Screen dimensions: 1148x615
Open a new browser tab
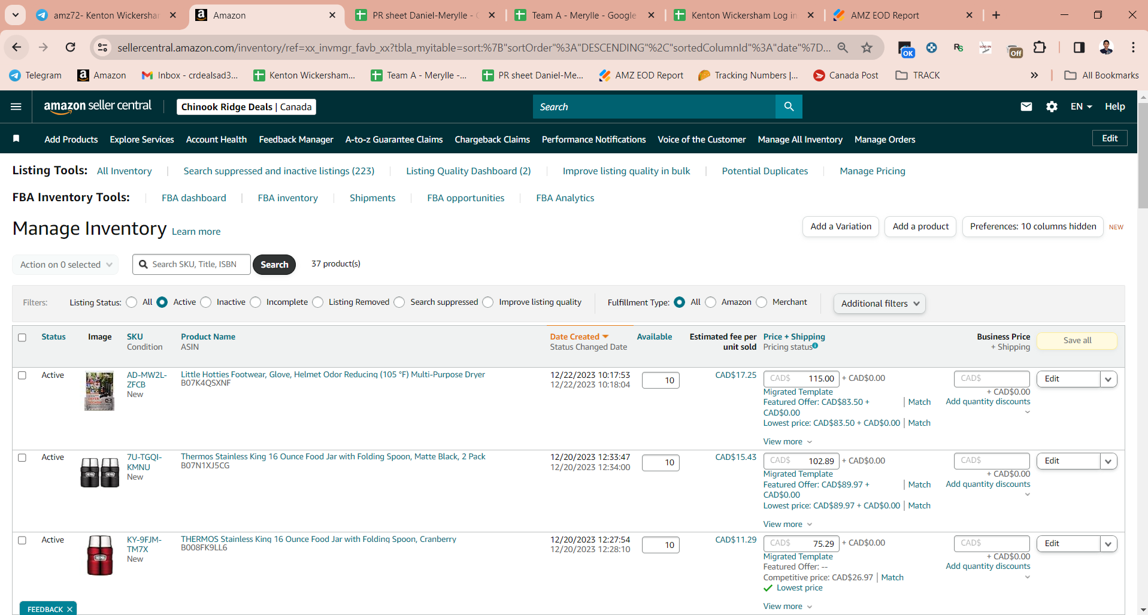point(996,15)
